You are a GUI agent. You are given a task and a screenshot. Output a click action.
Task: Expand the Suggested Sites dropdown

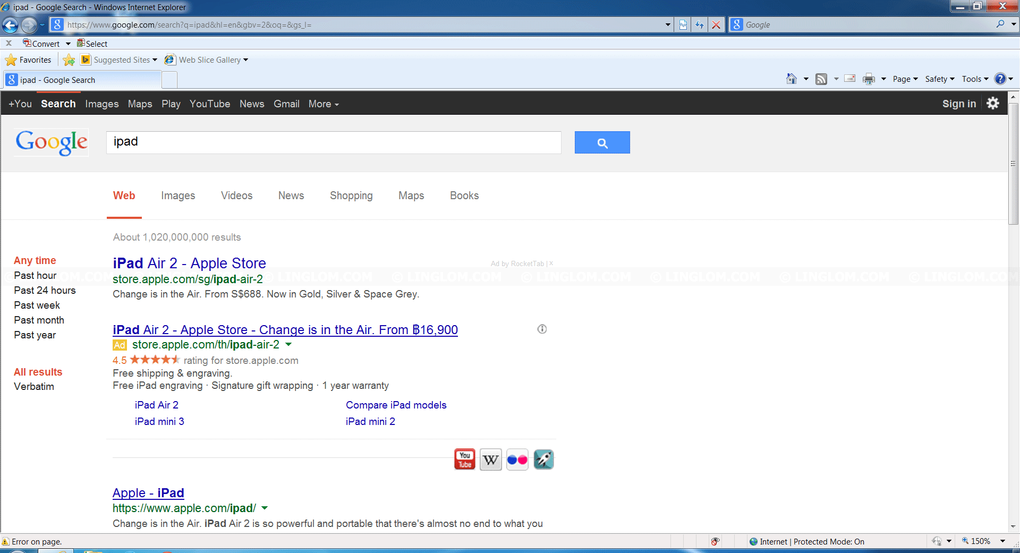coord(155,60)
